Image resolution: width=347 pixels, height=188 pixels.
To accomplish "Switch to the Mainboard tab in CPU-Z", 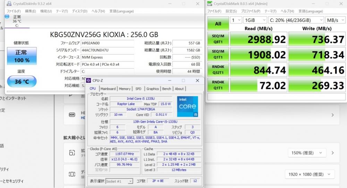I will point(108,88).
